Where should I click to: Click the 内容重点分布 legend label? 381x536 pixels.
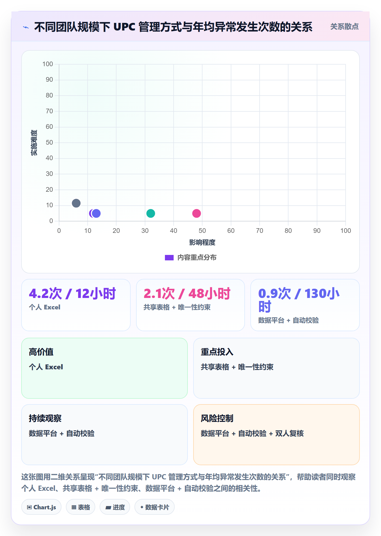[x=197, y=258]
